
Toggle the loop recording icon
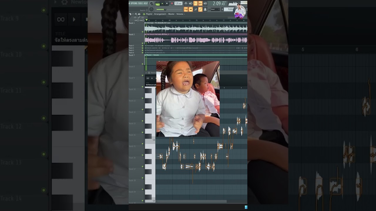click(x=205, y=4)
